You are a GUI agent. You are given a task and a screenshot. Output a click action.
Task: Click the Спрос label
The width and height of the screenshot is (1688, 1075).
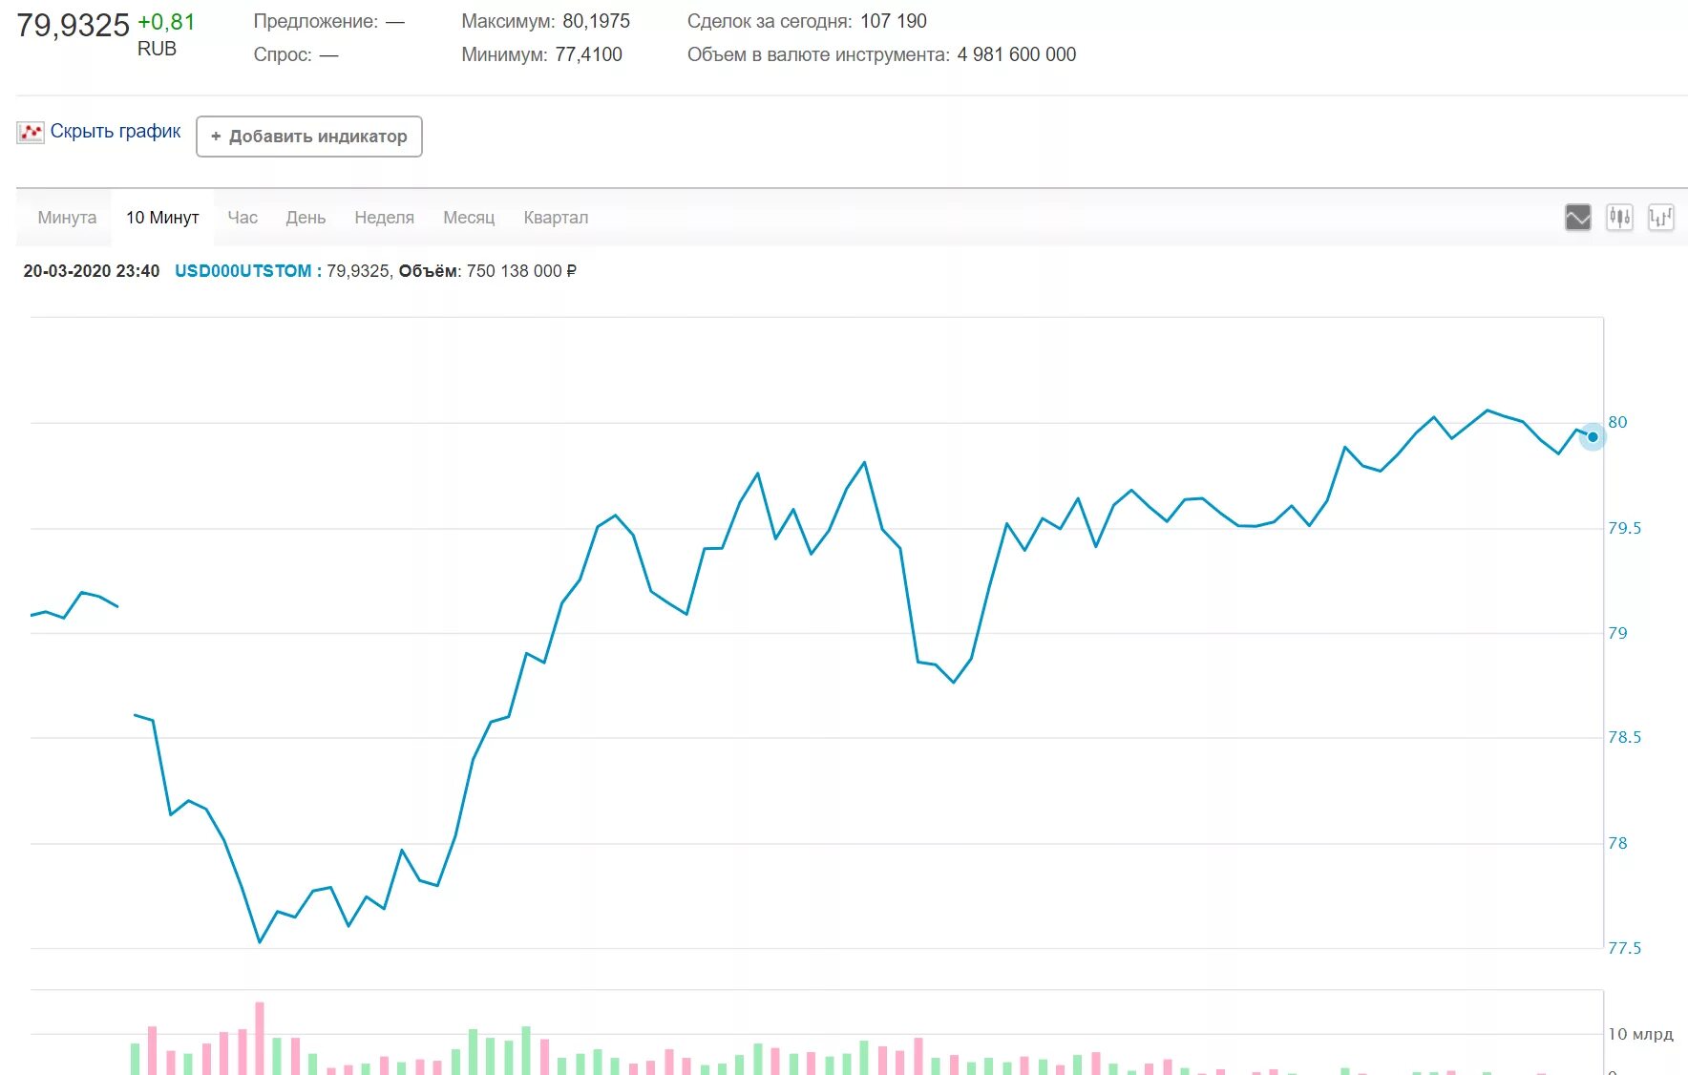point(283,54)
